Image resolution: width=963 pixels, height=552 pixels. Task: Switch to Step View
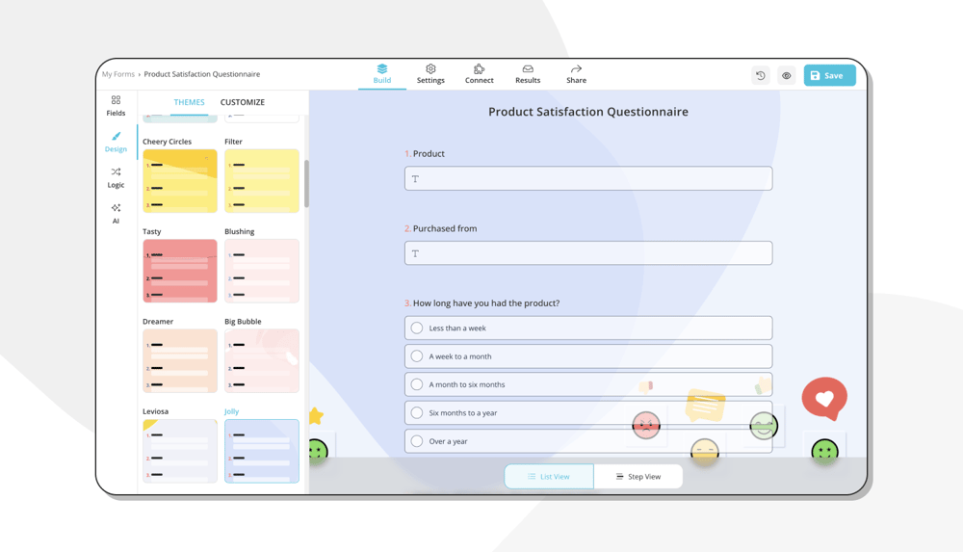click(x=638, y=477)
